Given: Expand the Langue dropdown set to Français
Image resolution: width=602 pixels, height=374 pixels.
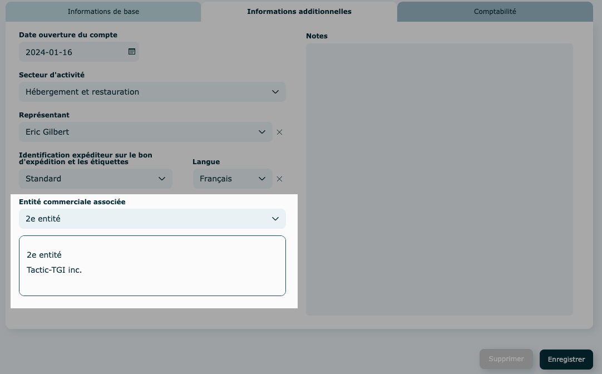Looking at the screenshot, I should [x=225, y=179].
